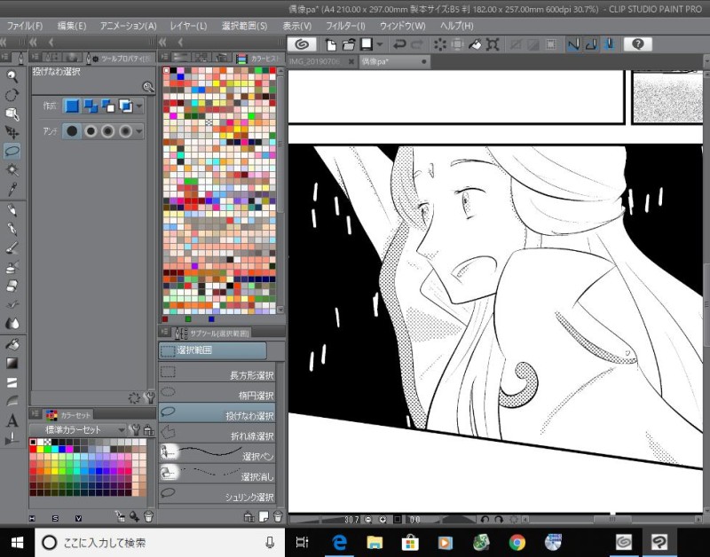This screenshot has width=710, height=557.
Task: Open File Explorer from the taskbar
Action: point(375,542)
